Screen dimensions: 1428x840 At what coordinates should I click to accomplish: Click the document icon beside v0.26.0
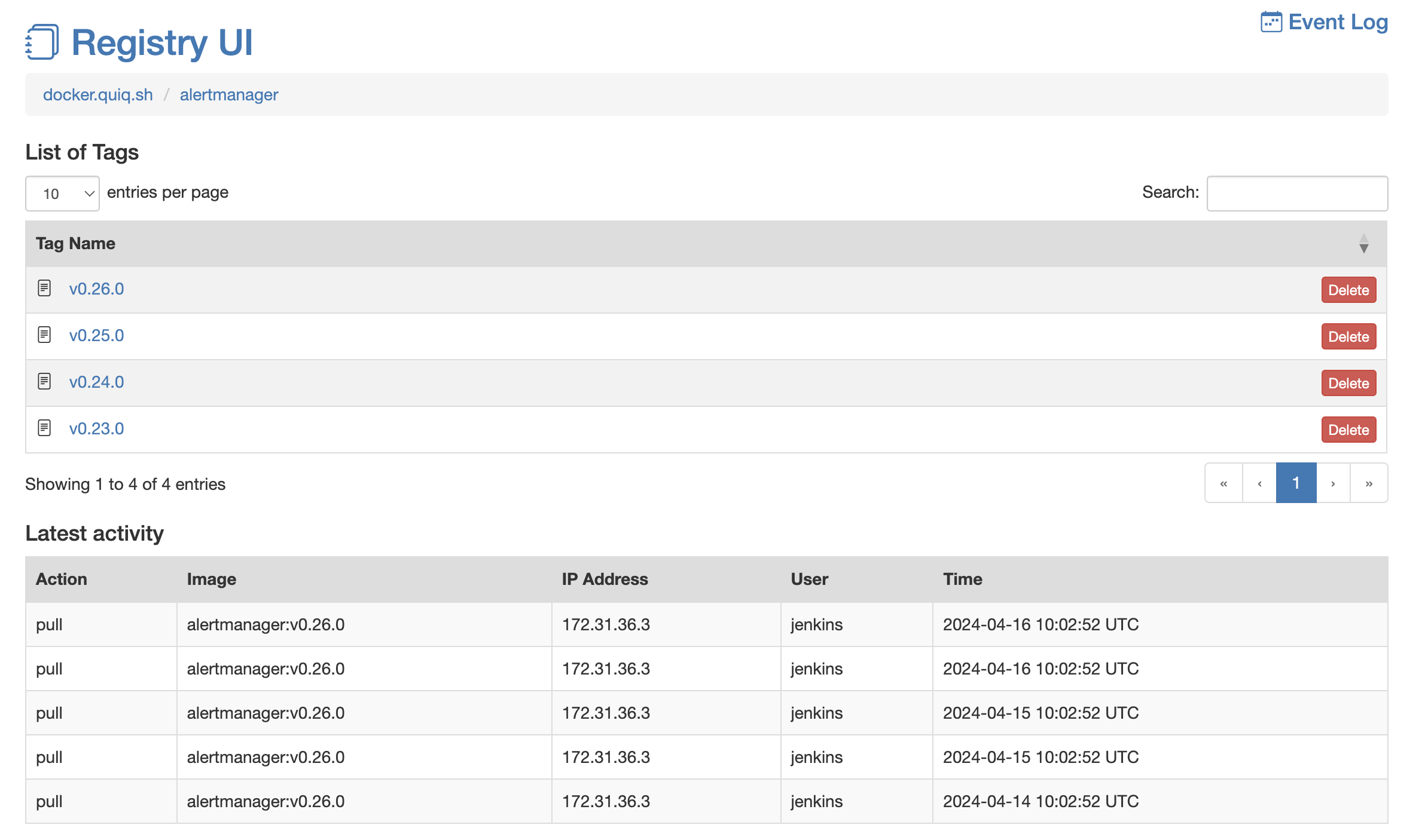pos(44,289)
